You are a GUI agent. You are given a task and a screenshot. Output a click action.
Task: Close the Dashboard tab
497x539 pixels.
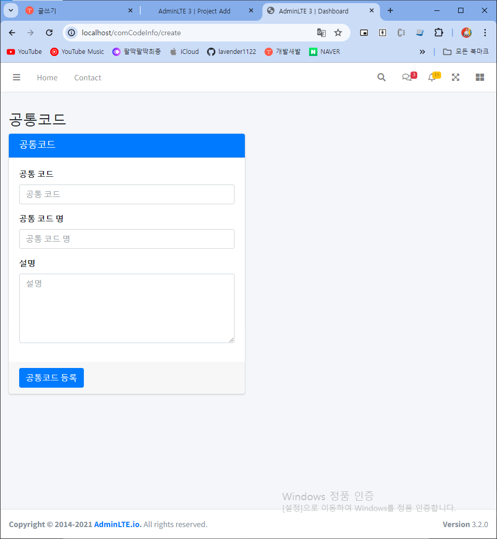pos(372,11)
